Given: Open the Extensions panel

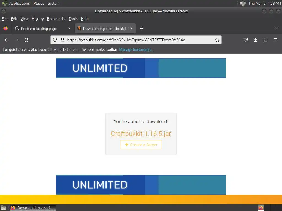Looking at the screenshot, I should pyautogui.click(x=265, y=40).
